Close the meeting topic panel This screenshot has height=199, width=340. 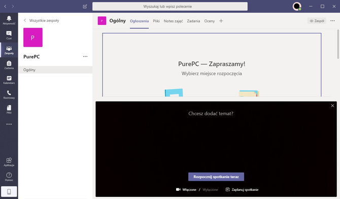tap(332, 106)
